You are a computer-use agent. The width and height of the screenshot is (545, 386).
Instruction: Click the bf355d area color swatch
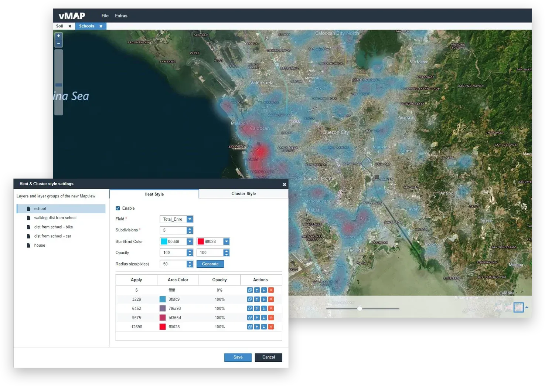coord(163,318)
